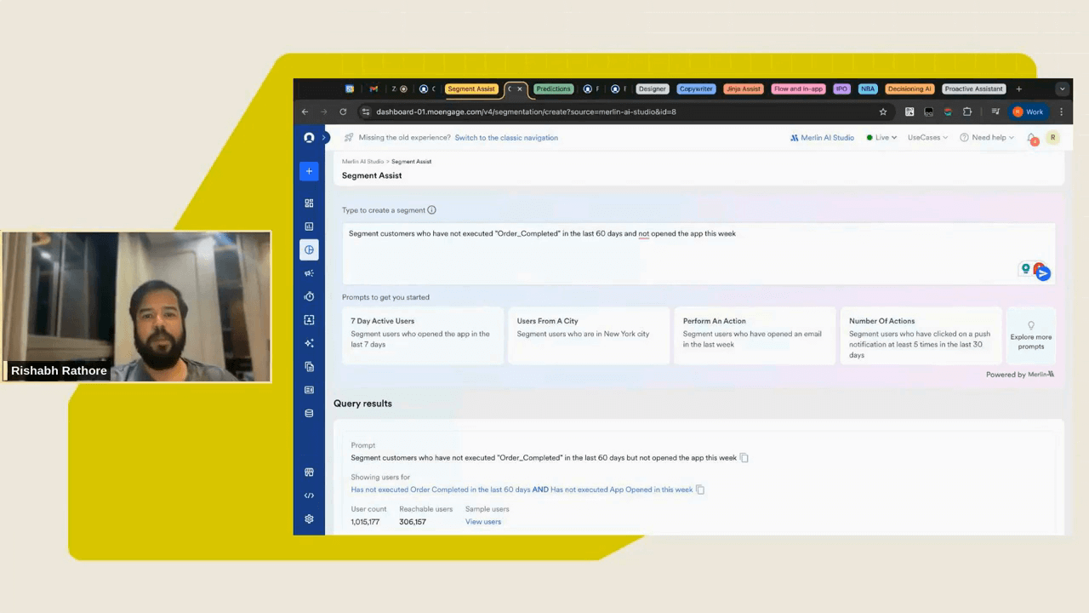Switch to the Segment Assist browser tab
The height and width of the screenshot is (613, 1089).
pyautogui.click(x=471, y=89)
